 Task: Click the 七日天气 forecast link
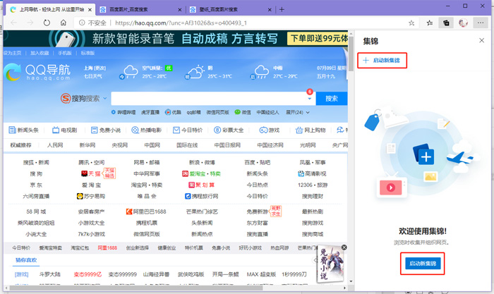click(x=92, y=76)
